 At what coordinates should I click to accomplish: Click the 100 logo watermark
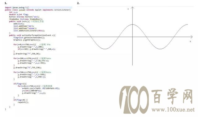[x=134, y=100]
